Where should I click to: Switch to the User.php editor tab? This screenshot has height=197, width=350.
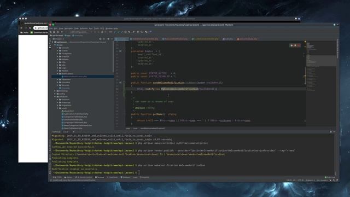pyautogui.click(x=121, y=39)
